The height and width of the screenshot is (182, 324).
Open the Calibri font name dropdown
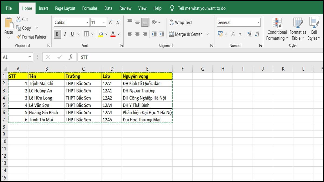88,23
